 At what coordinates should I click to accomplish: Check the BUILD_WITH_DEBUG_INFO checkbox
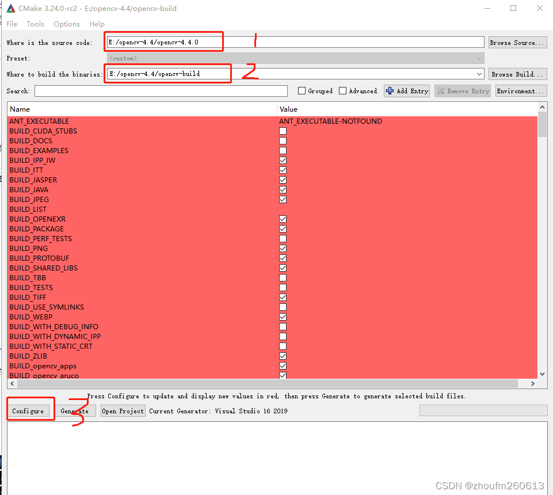(283, 327)
